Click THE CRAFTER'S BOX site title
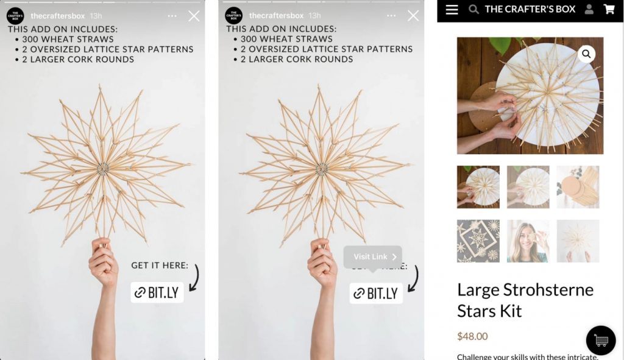This screenshot has width=624, height=360. (530, 9)
